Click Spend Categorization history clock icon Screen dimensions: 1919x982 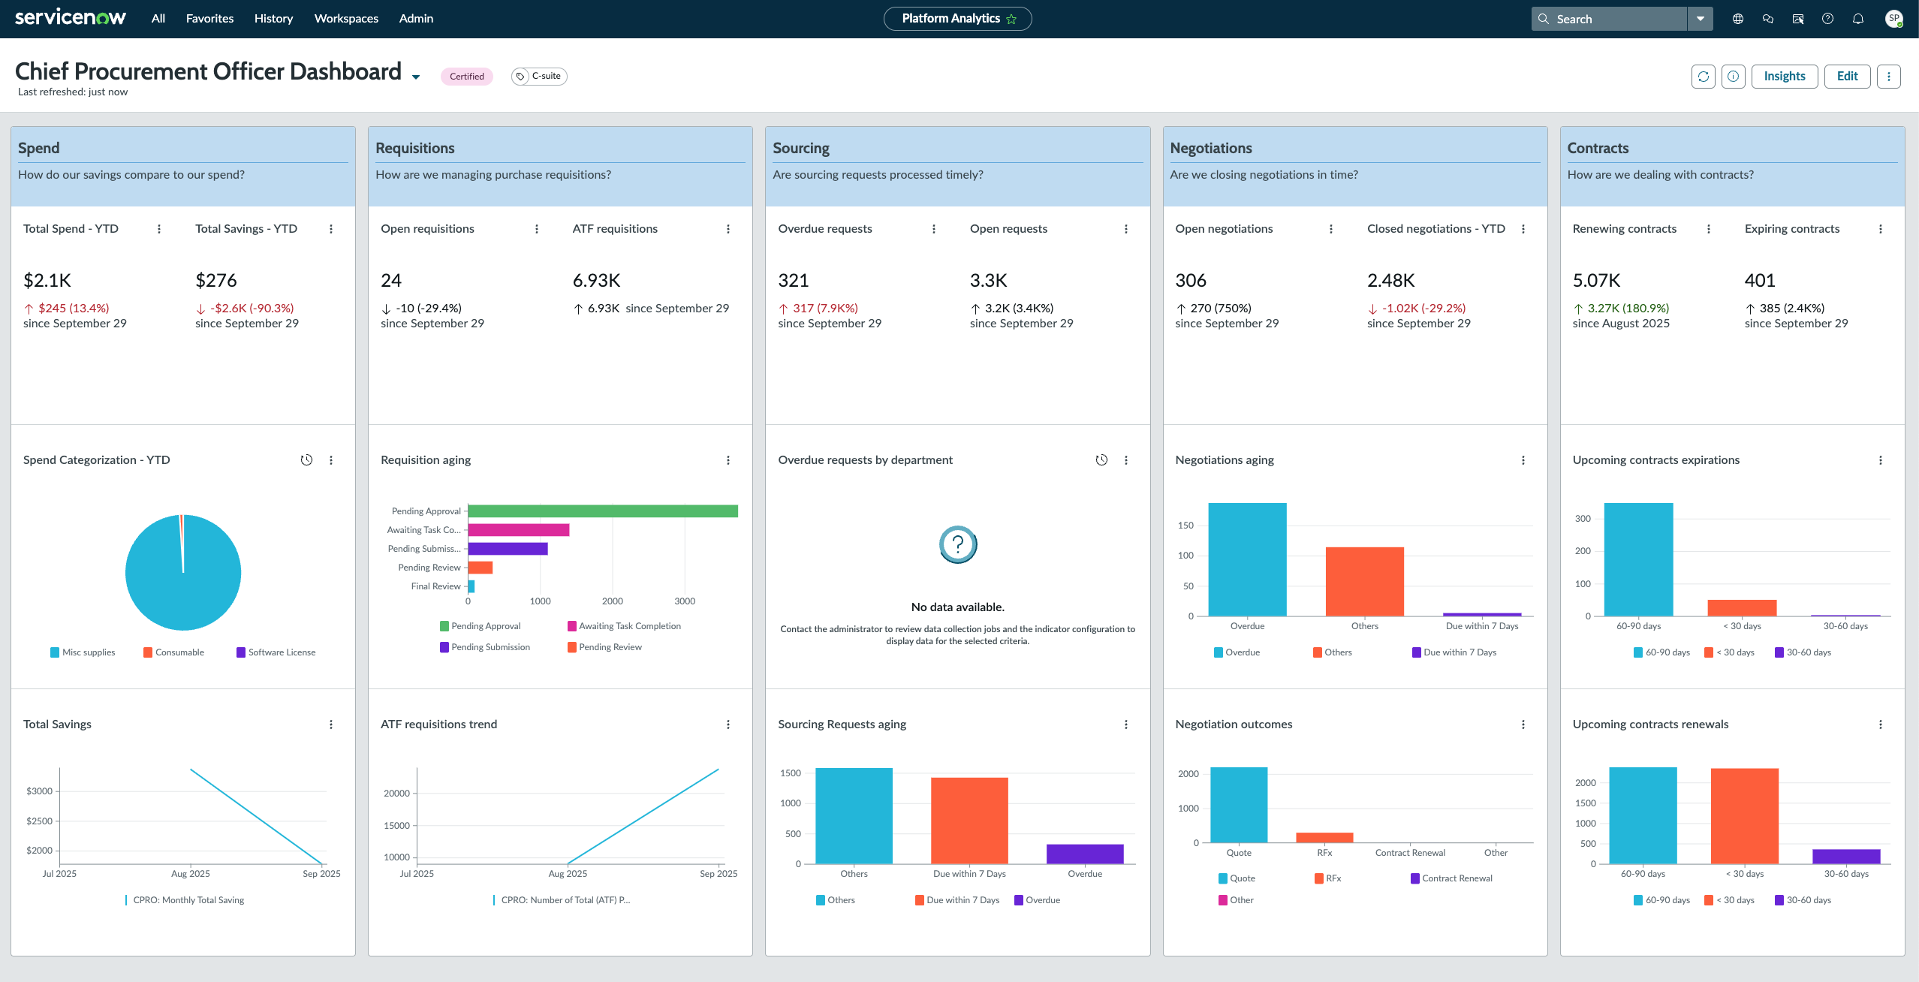click(306, 460)
